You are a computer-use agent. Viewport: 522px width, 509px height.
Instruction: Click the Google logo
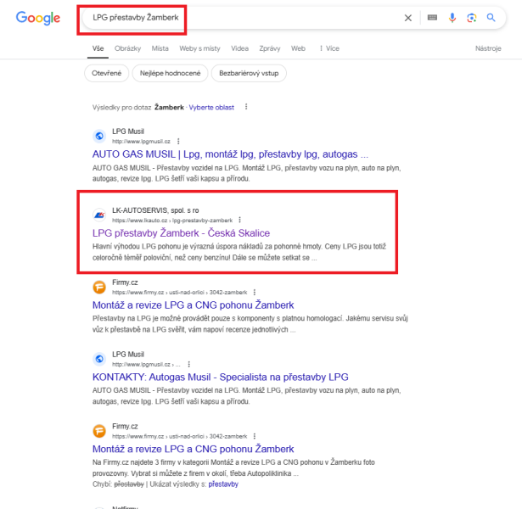(x=38, y=18)
